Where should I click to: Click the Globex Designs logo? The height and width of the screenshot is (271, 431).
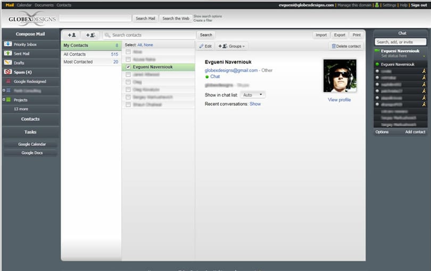[x=32, y=19]
